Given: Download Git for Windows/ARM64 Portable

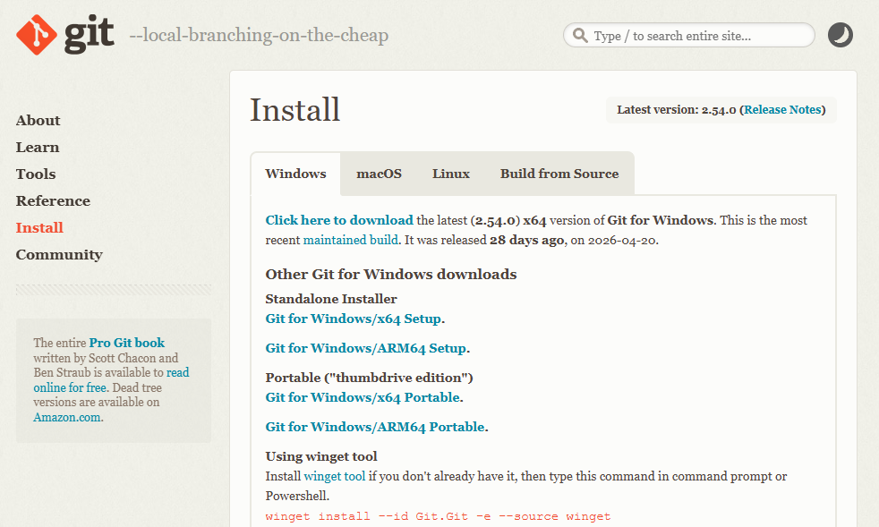Looking at the screenshot, I should pyautogui.click(x=375, y=427).
